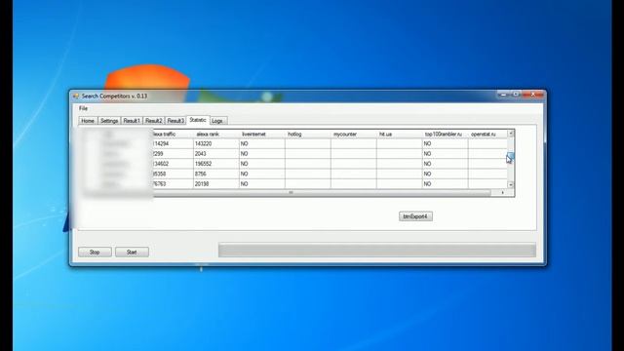
Task: Sort by the alexa traffic column header
Action: (x=173, y=135)
